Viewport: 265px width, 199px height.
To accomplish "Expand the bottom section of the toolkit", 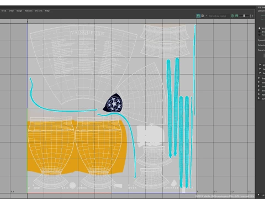I will coord(259,195).
